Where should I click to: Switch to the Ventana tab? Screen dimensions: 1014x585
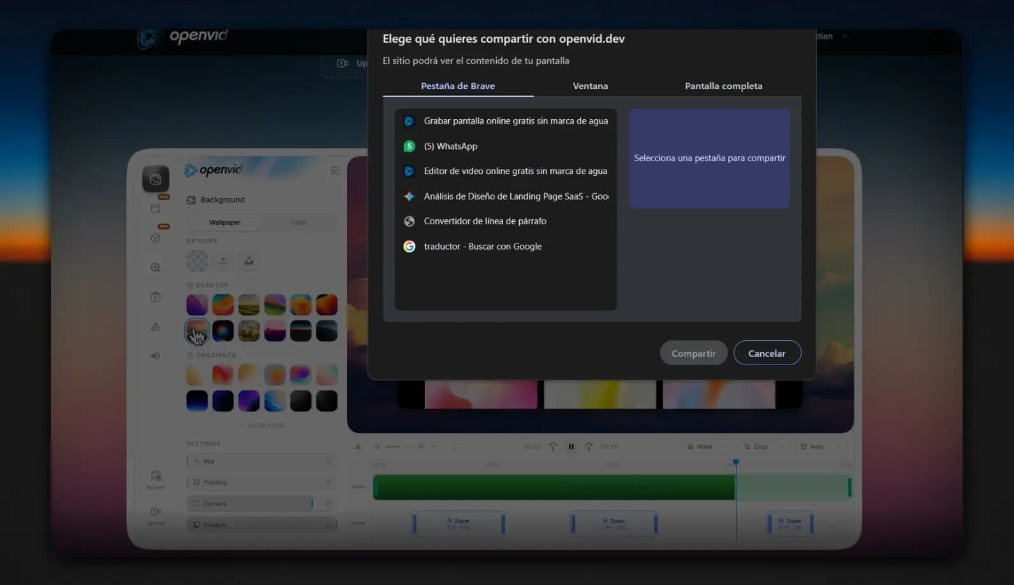click(591, 86)
